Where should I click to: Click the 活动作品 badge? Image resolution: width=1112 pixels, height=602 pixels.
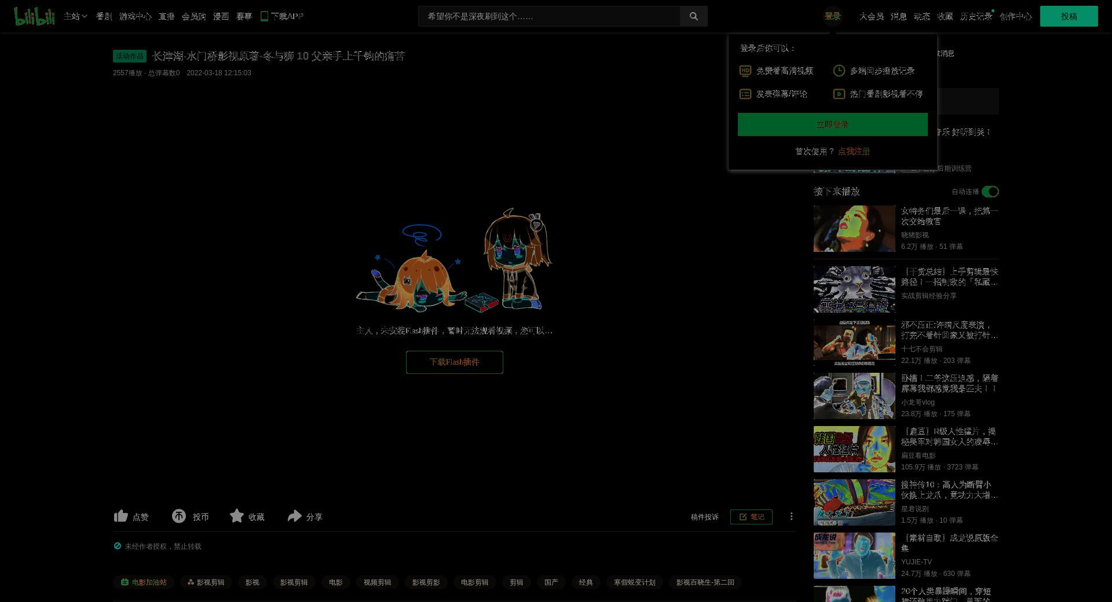click(130, 56)
